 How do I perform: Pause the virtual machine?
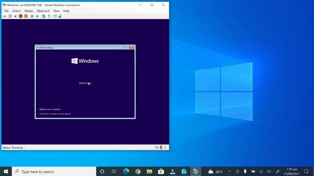[x=32, y=16]
